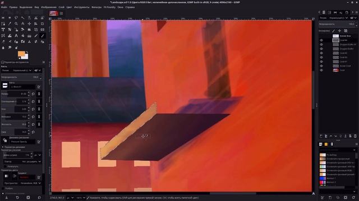Swap foreground and background colors
This screenshot has height=201, width=359.
click(27, 52)
